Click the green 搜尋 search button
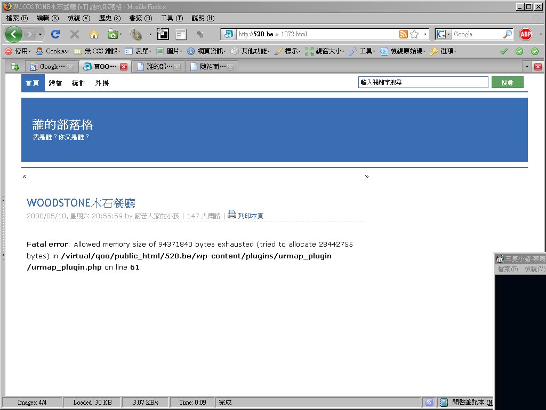The image size is (546, 410). (x=507, y=83)
